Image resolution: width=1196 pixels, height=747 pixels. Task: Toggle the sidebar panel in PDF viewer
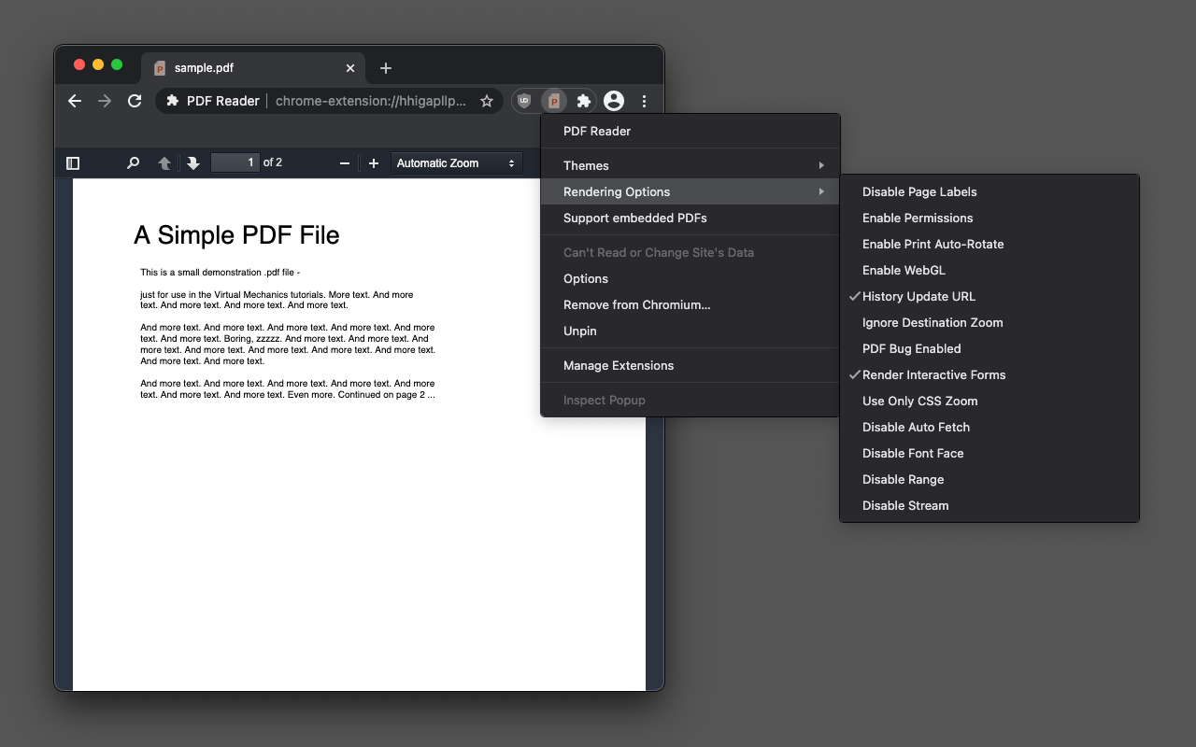pos(73,162)
